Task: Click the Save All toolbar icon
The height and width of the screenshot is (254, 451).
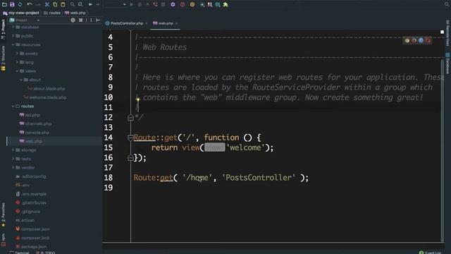Action: (12, 4)
